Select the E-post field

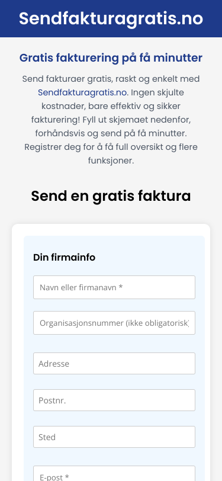pos(114,473)
